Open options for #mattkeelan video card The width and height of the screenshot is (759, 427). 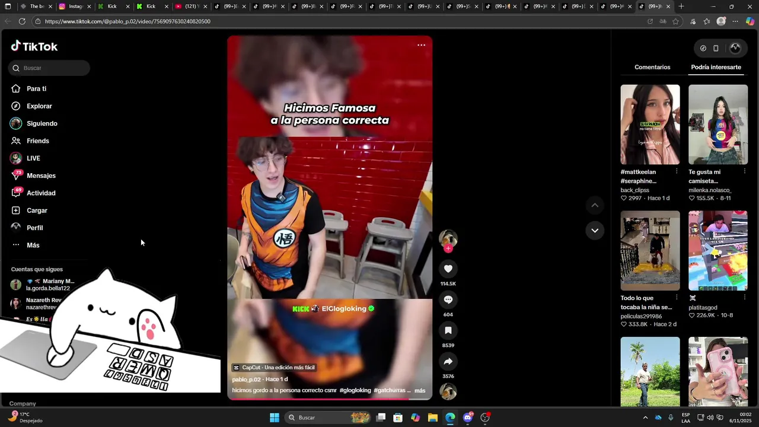click(677, 171)
